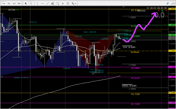Screen dimensions: 176x109
Task: Click the large '0.0' readout
Action: 160,15
